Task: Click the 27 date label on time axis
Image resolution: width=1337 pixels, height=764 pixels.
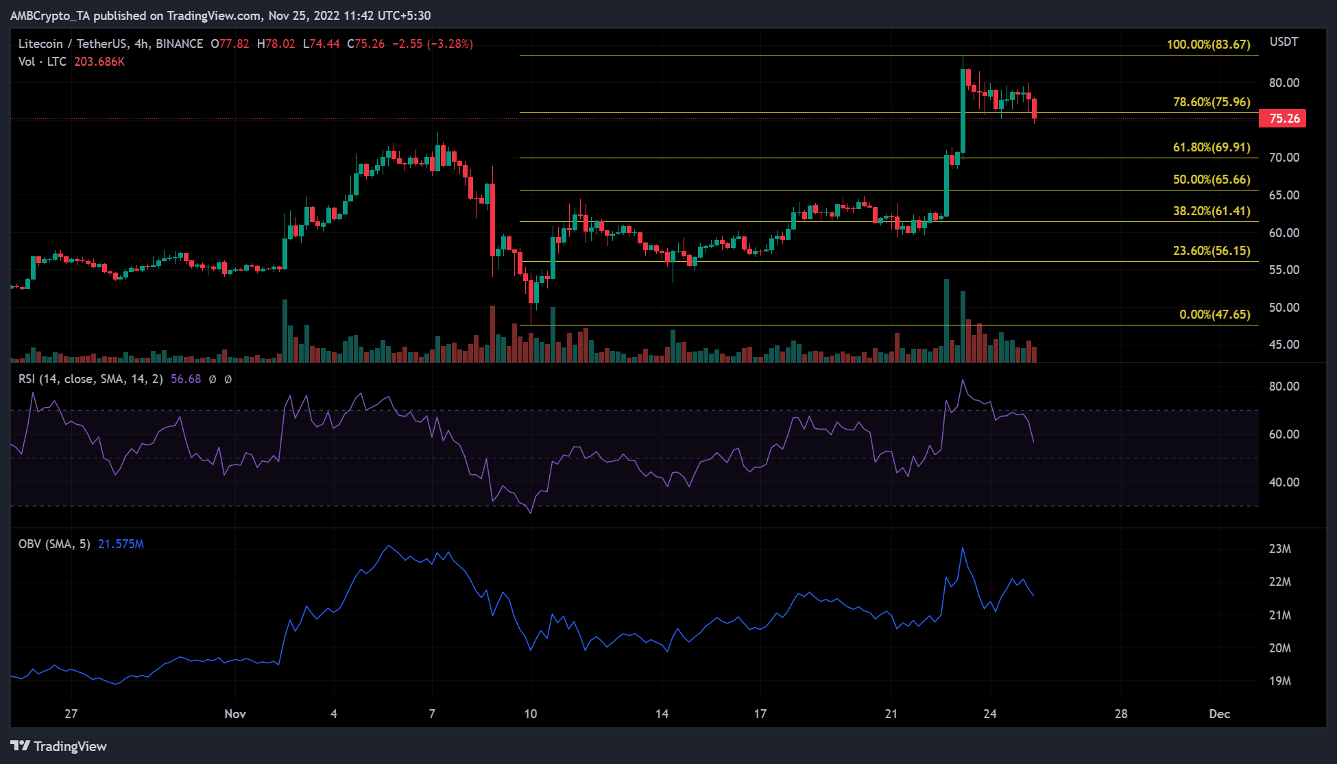Action: tap(71, 714)
